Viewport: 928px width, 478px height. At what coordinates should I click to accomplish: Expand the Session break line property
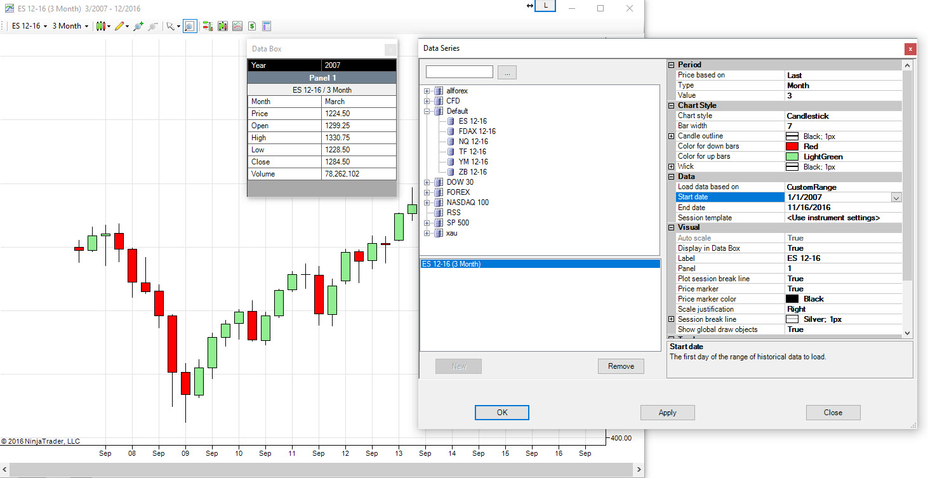(x=672, y=319)
